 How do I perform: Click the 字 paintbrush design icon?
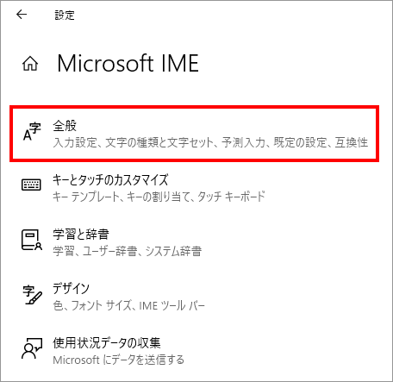[x=32, y=295]
